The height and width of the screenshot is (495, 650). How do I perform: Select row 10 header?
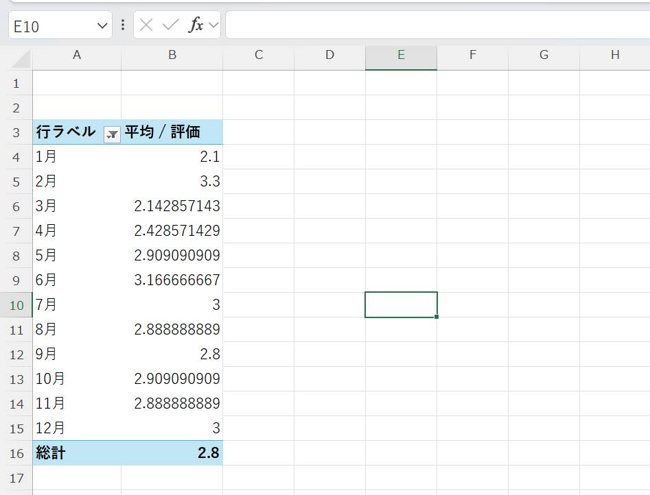pyautogui.click(x=16, y=305)
